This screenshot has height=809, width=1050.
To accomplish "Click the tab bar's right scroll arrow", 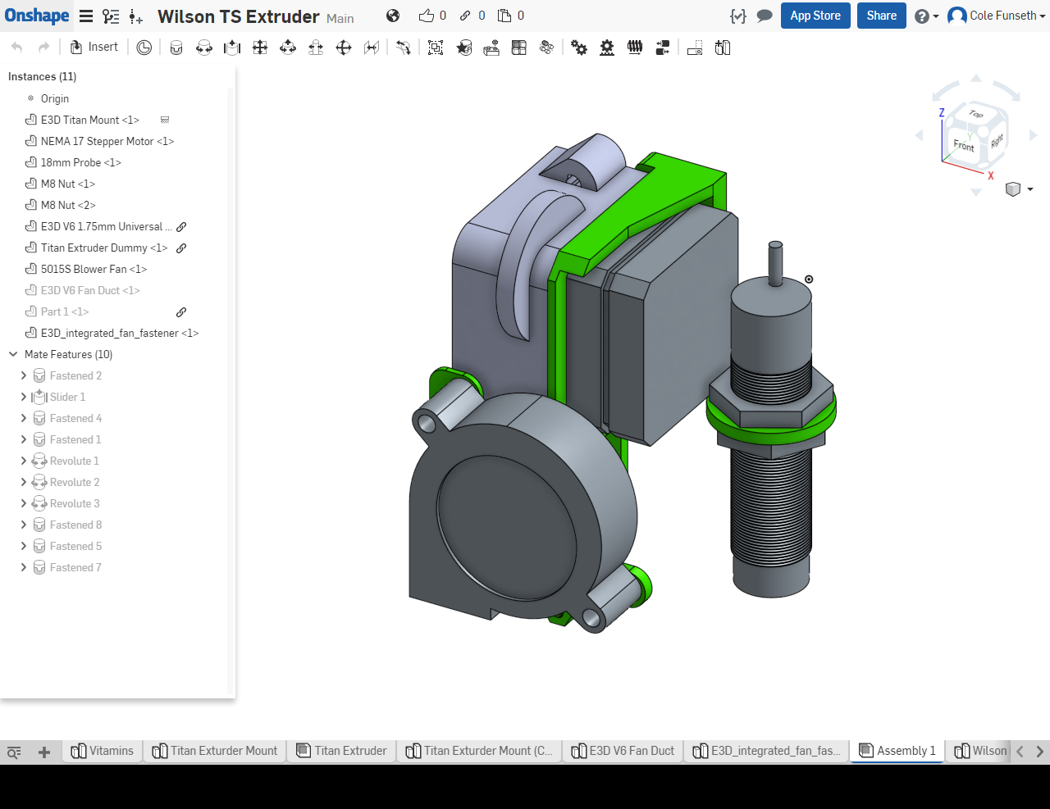I will 1039,751.
